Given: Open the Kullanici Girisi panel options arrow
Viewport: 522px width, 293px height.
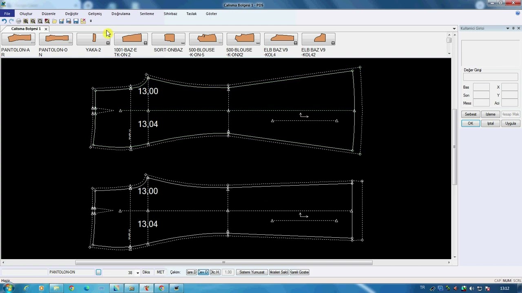Looking at the screenshot, I should tap(508, 28).
